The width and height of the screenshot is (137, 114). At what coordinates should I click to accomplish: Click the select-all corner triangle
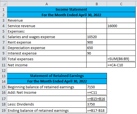4,4
